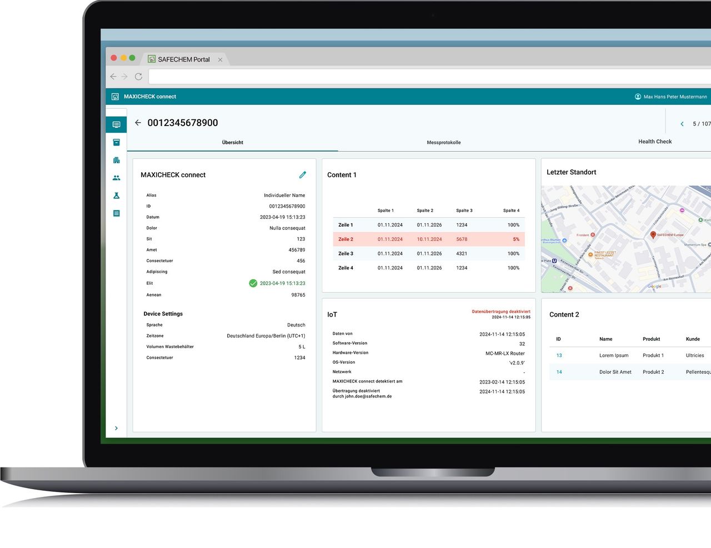The height and width of the screenshot is (548, 711).
Task: Open the users icon in the sidebar
Action: point(116,178)
